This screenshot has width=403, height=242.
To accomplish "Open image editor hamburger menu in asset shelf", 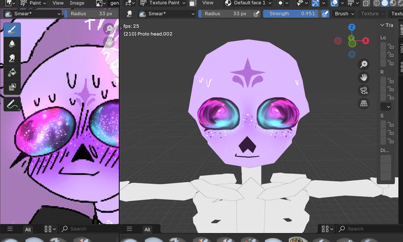I will pos(10,229).
